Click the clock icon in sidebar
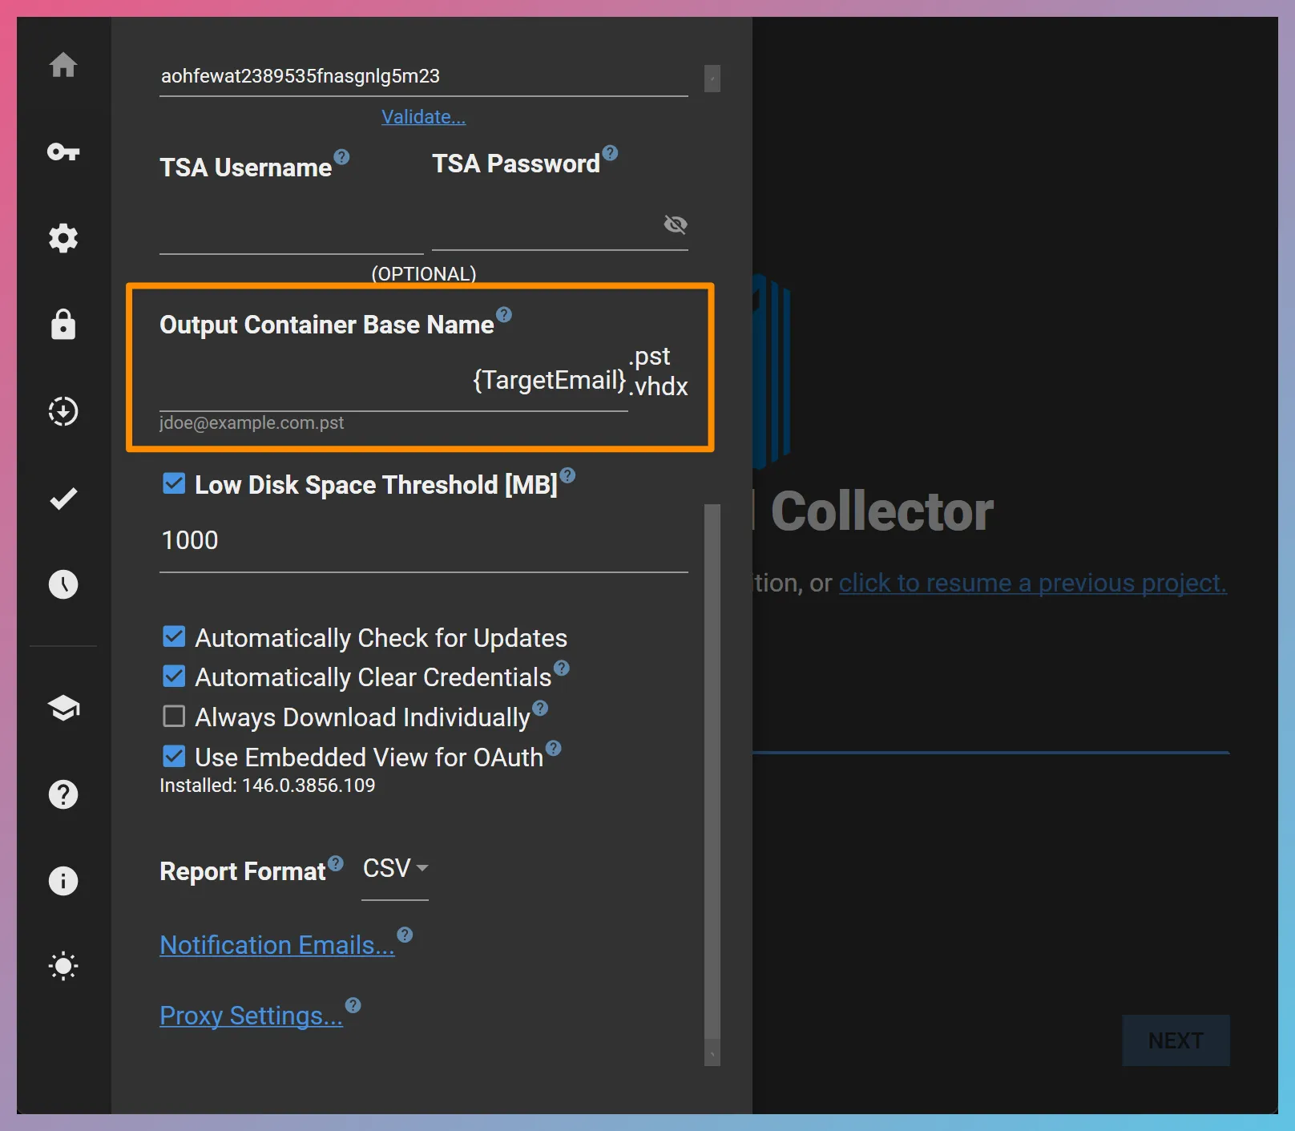The width and height of the screenshot is (1295, 1131). (x=63, y=584)
